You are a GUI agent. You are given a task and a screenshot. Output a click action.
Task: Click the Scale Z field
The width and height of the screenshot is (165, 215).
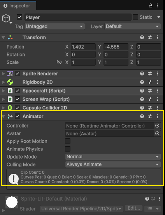pos(149,62)
